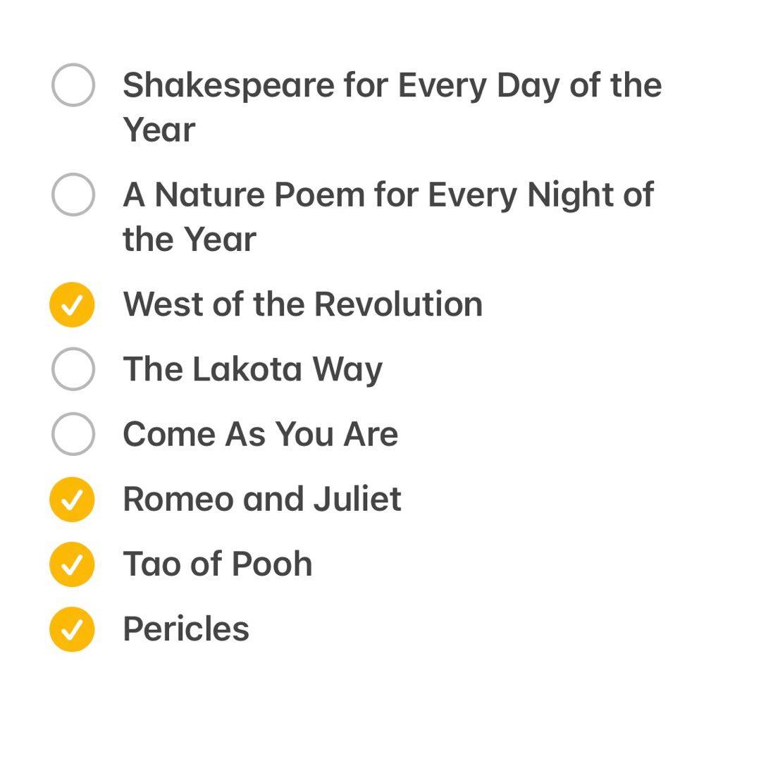The image size is (761, 761).
Task: Click the Pericles title text
Action: [x=186, y=629]
